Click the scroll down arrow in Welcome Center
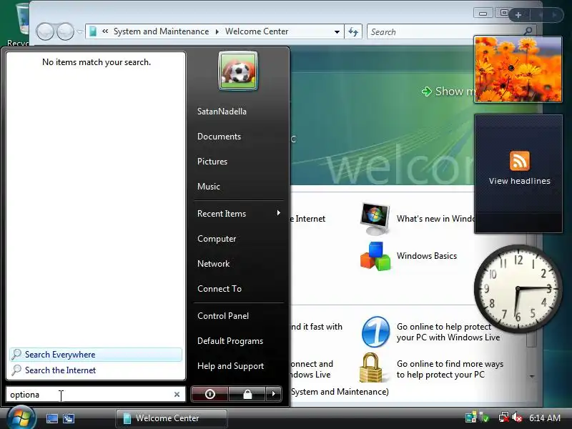 (532, 376)
